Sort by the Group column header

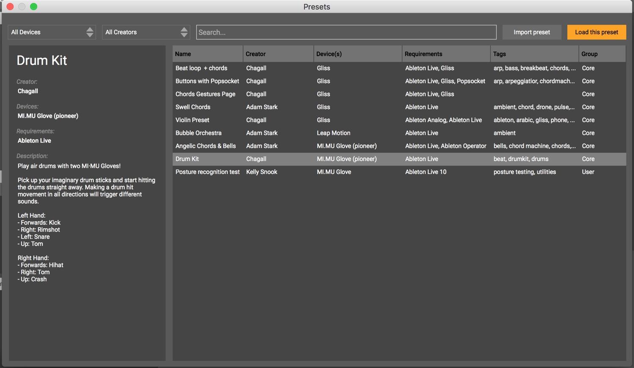pos(602,54)
